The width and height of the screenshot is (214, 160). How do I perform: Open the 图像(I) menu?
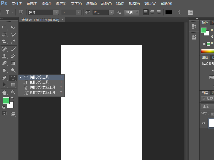47,4
